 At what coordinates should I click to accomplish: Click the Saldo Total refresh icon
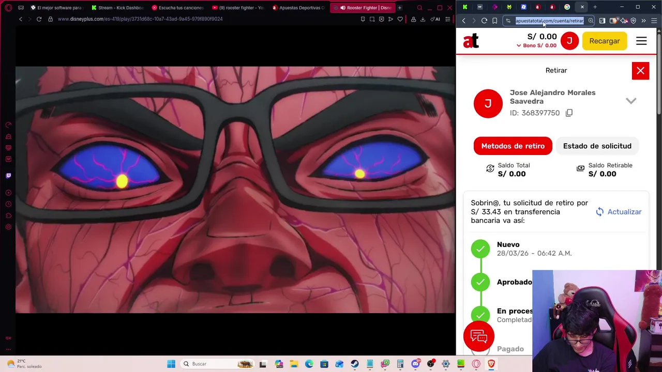pyautogui.click(x=490, y=168)
